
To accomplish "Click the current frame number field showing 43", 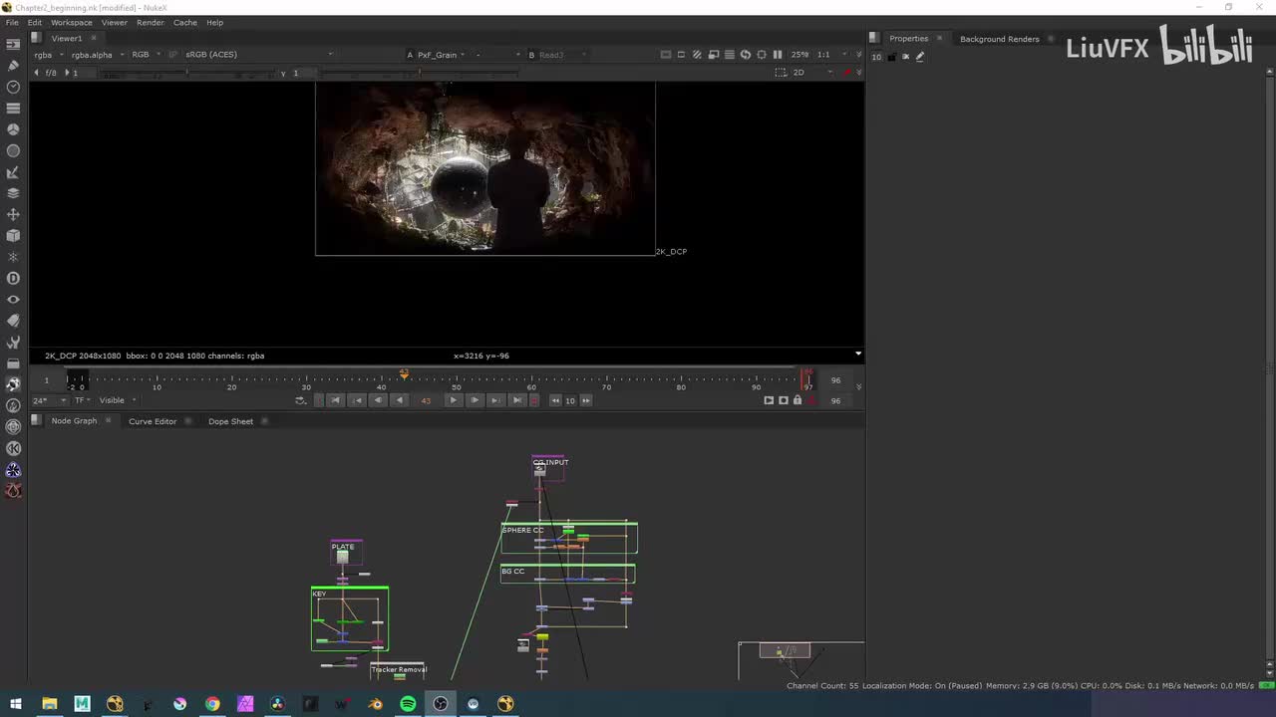I will [426, 400].
